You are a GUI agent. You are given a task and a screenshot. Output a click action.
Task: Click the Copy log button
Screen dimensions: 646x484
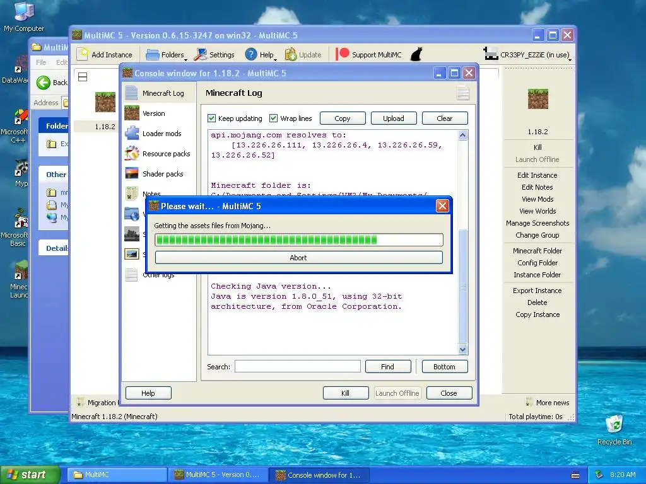coord(343,118)
